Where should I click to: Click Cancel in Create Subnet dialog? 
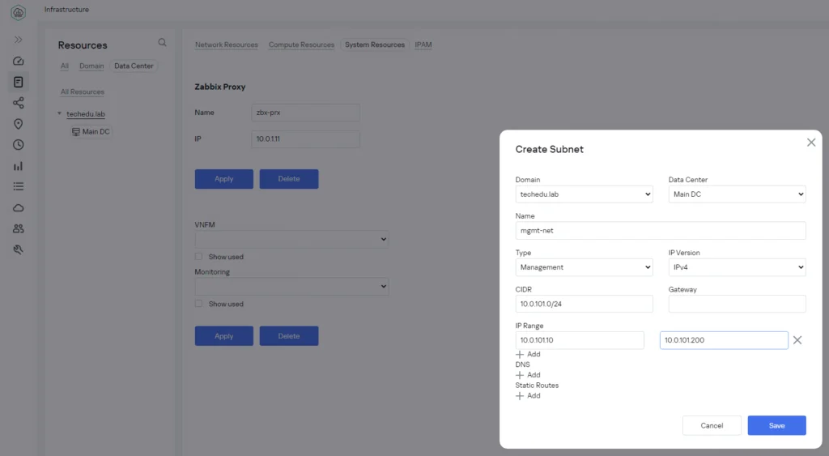pyautogui.click(x=712, y=425)
